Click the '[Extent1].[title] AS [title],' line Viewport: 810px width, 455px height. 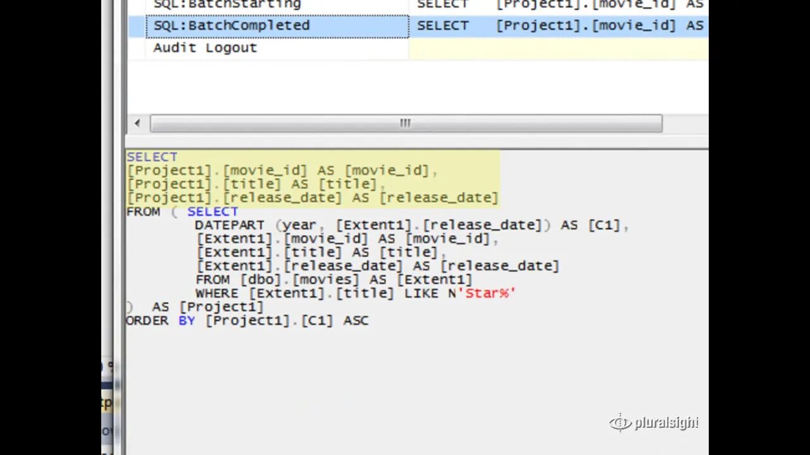[x=321, y=253]
